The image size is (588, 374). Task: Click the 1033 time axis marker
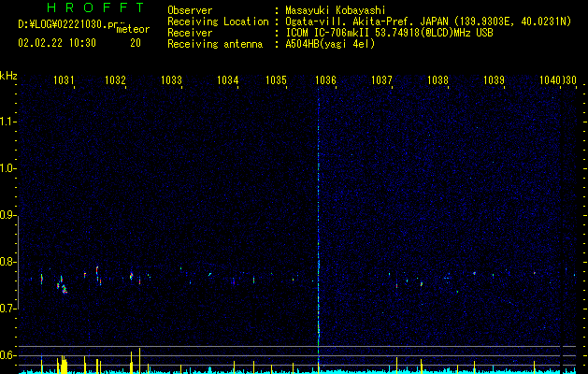171,80
